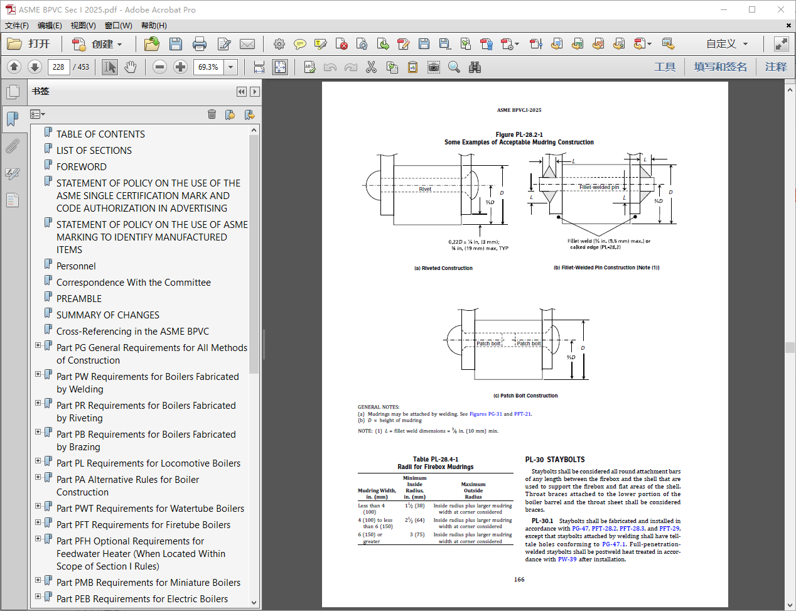This screenshot has height=611, width=796.
Task: Open the 窗口(W) menu
Action: pos(118,25)
